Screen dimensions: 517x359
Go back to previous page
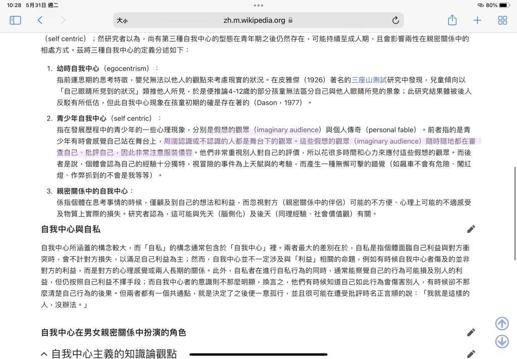[40, 20]
